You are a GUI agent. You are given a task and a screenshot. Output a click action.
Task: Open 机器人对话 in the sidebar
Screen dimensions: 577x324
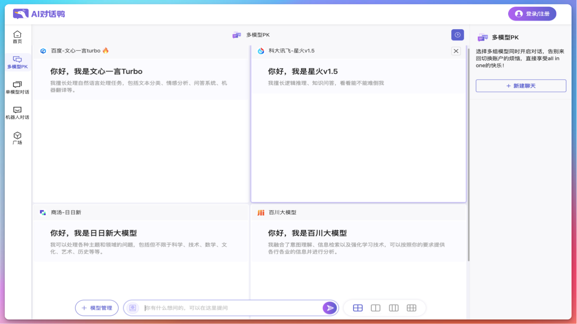(x=17, y=113)
